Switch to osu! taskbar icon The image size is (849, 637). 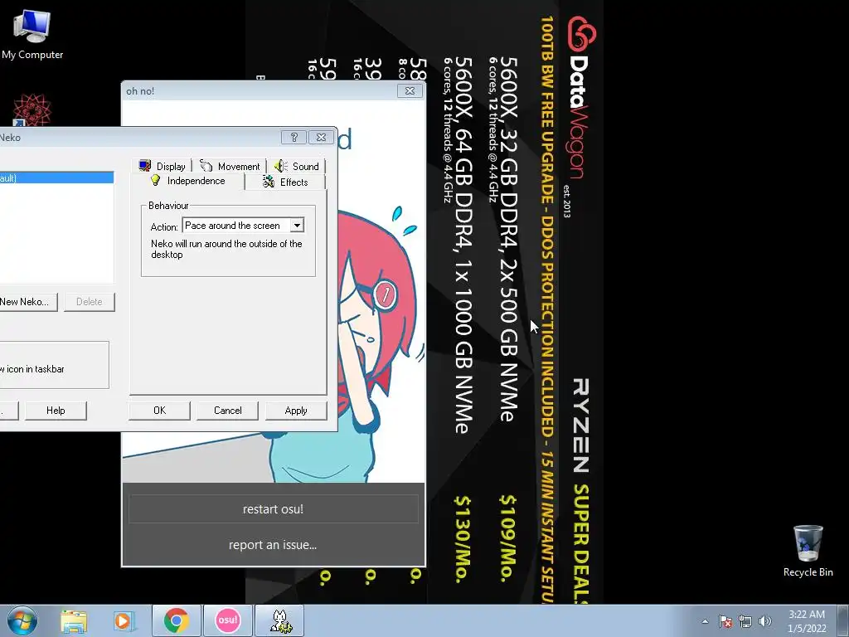tap(227, 620)
